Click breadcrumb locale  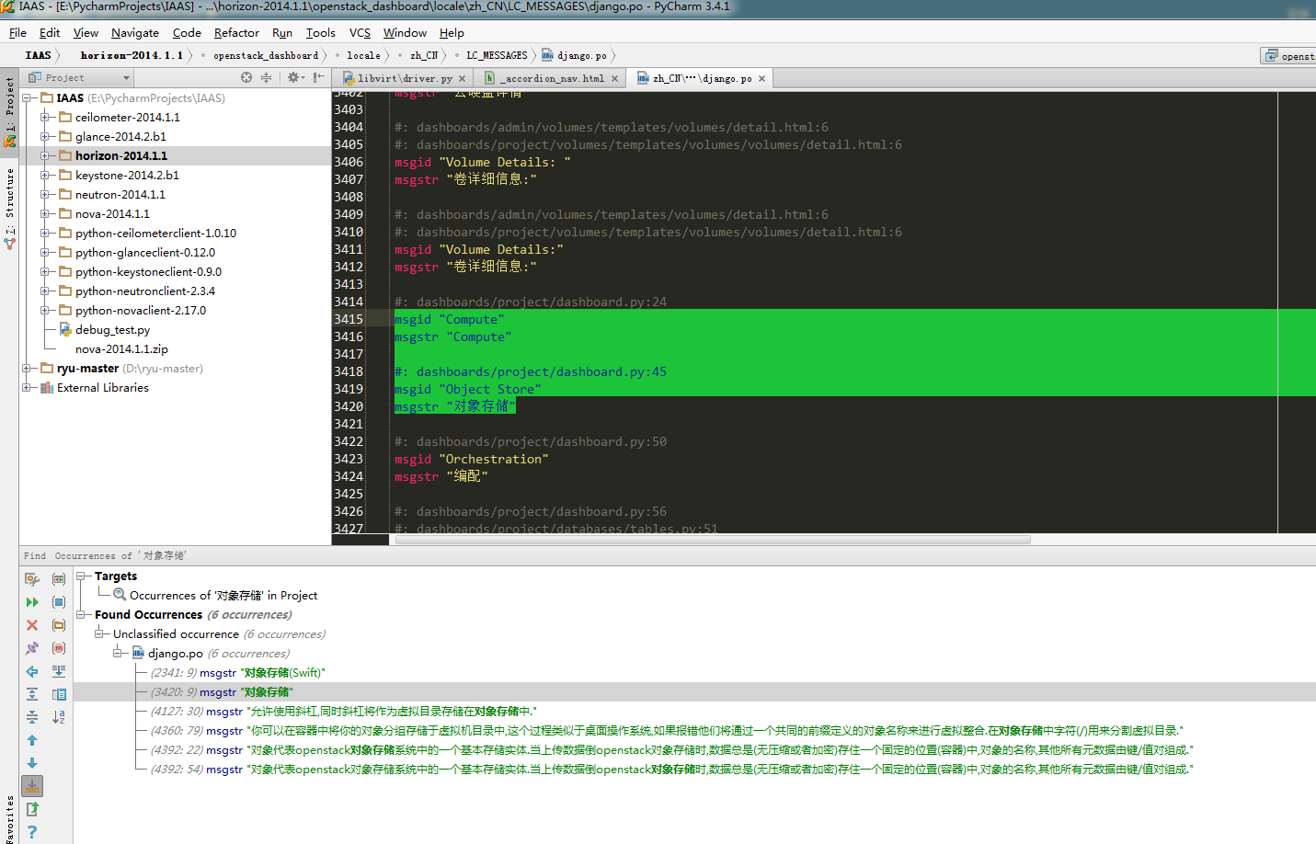pyautogui.click(x=363, y=55)
